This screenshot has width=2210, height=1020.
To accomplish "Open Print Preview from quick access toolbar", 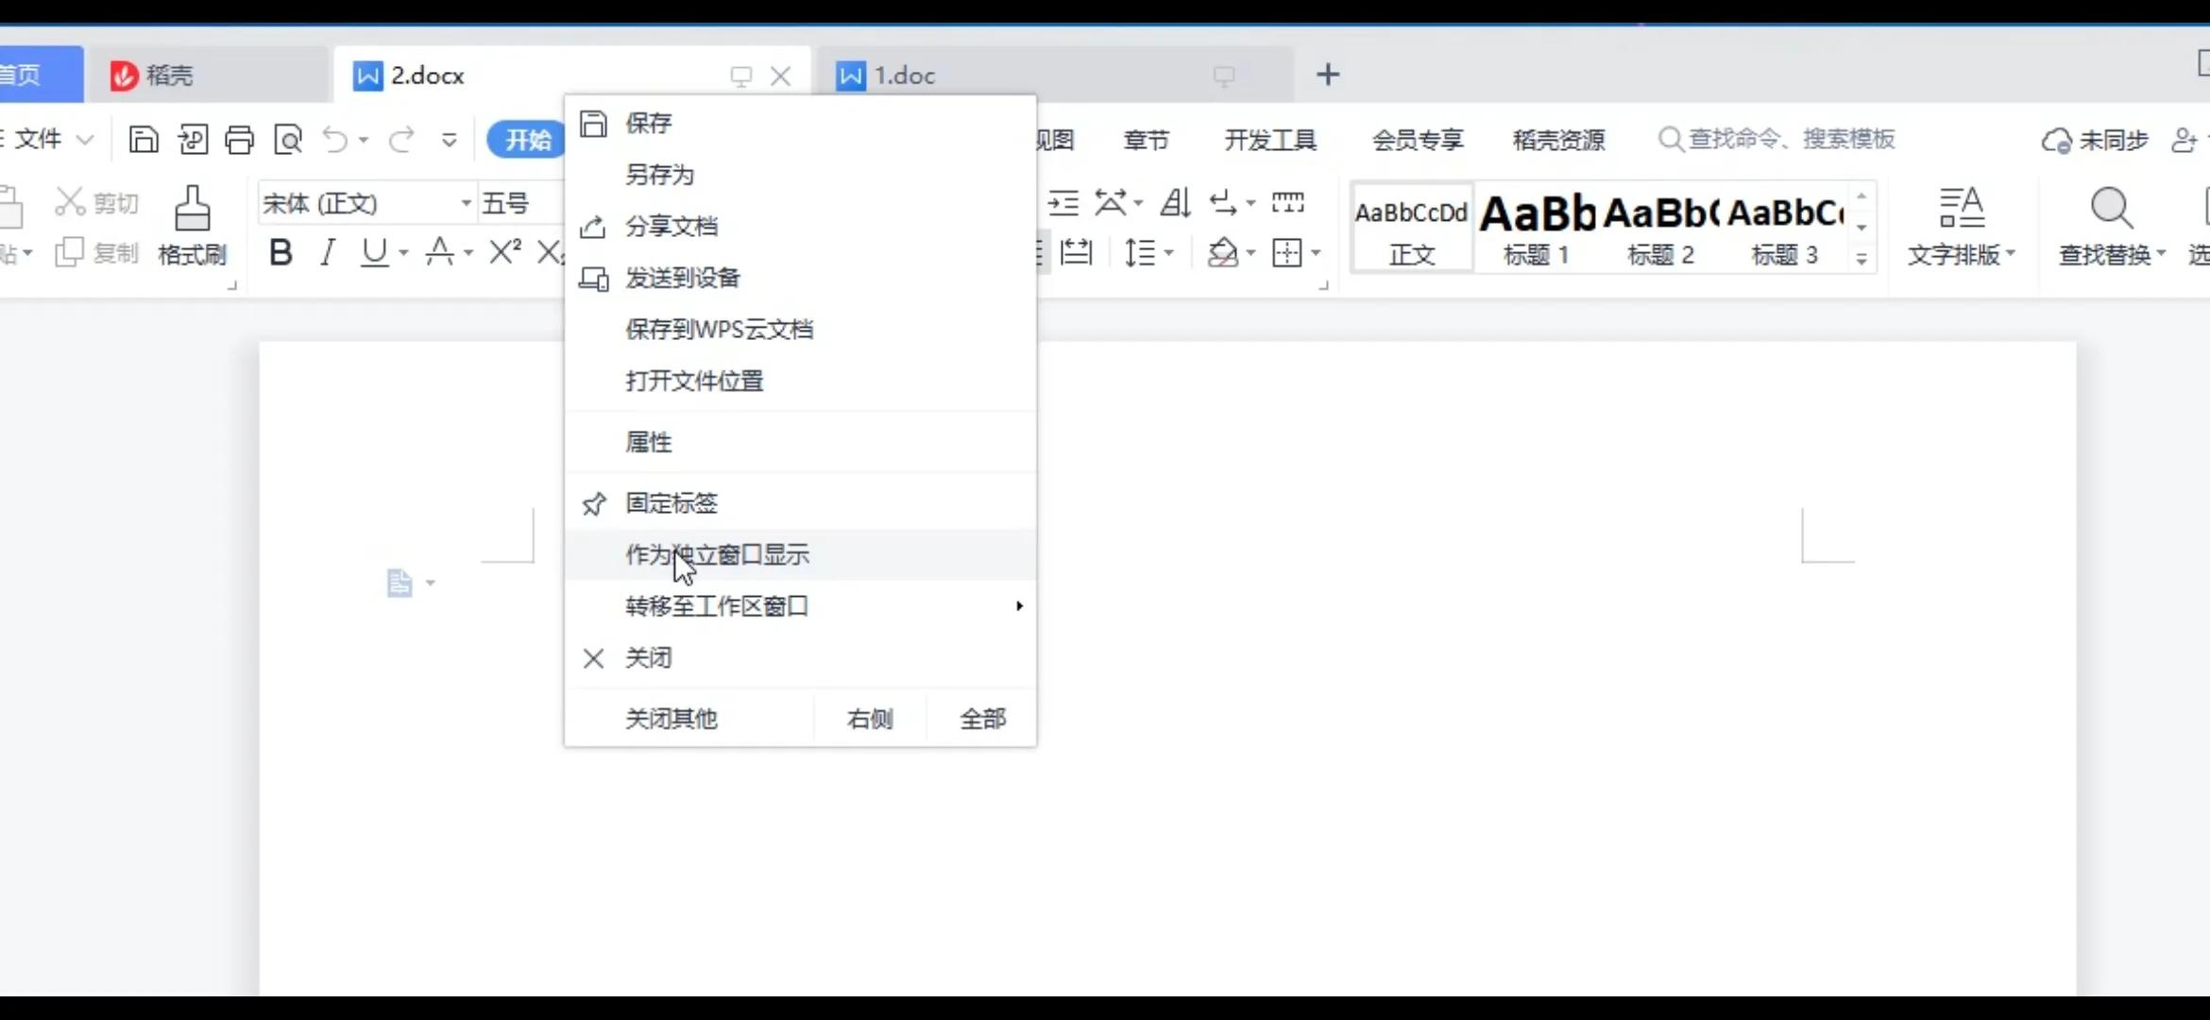I will [x=287, y=139].
